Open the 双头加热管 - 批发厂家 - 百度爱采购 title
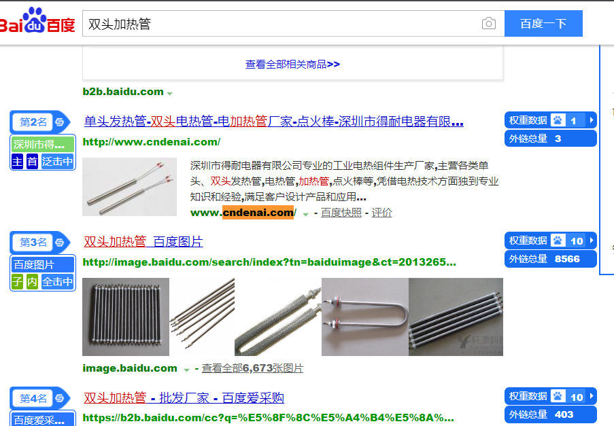 click(x=184, y=398)
